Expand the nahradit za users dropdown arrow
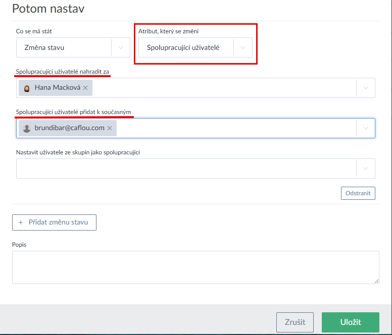The width and height of the screenshot is (392, 335). coord(366,88)
